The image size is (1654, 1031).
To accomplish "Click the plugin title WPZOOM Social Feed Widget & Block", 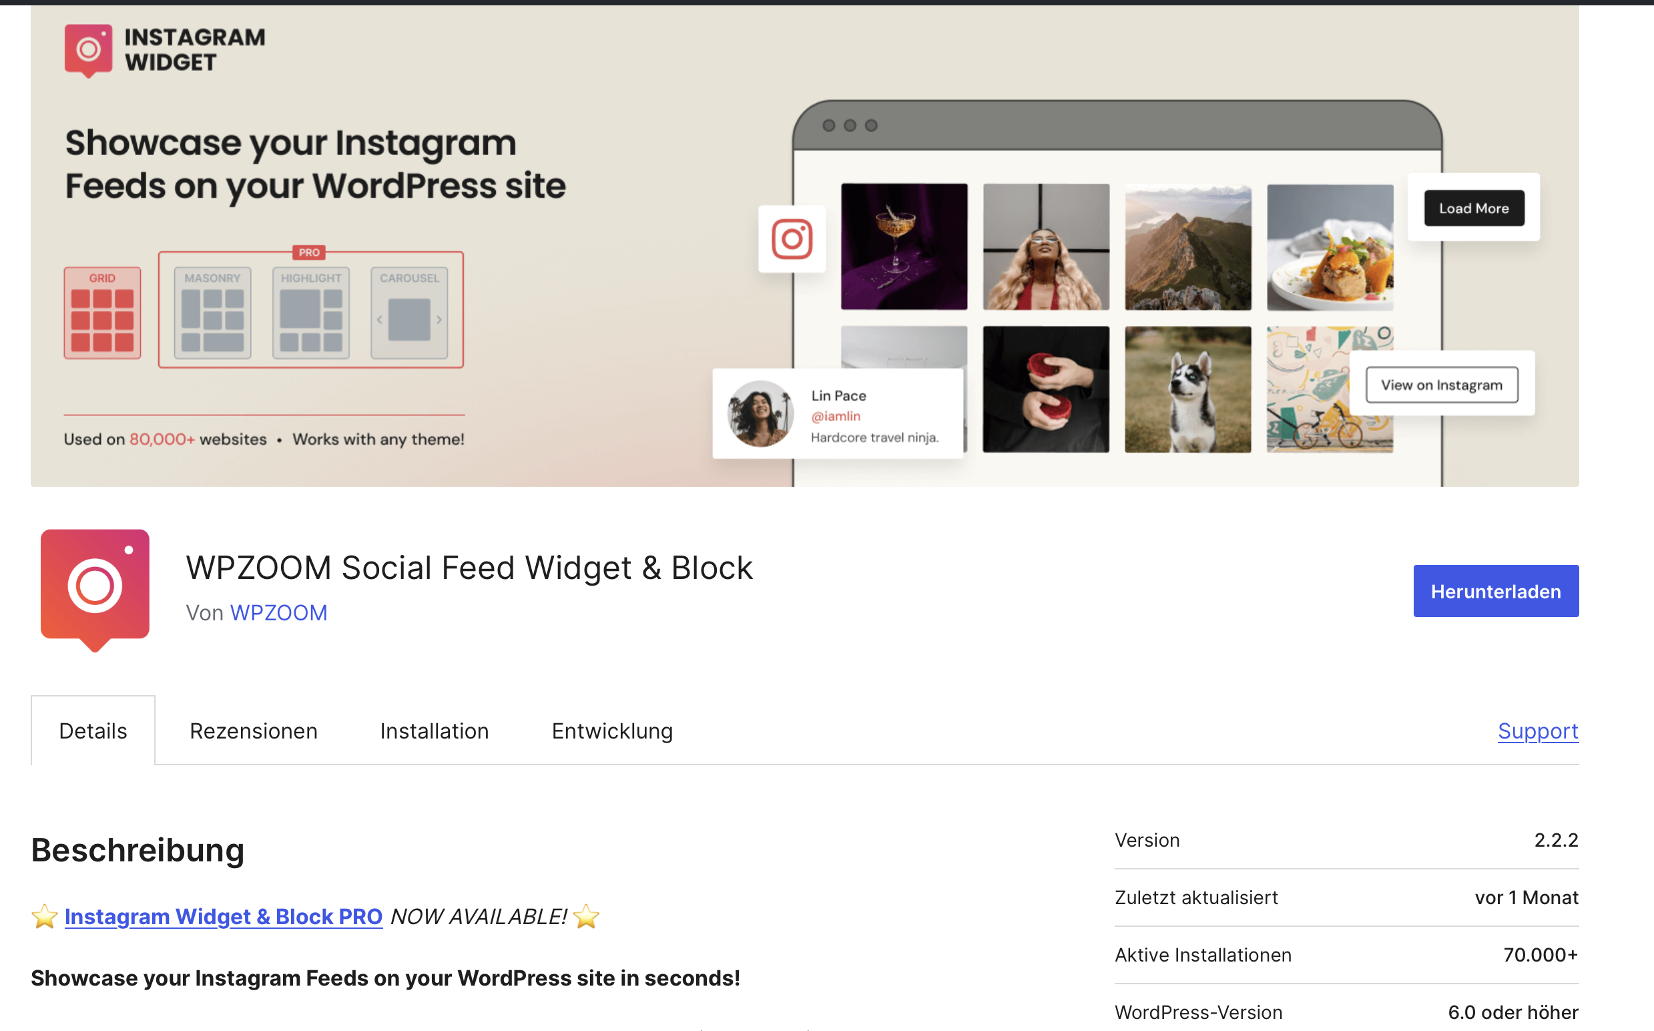I will click(469, 568).
